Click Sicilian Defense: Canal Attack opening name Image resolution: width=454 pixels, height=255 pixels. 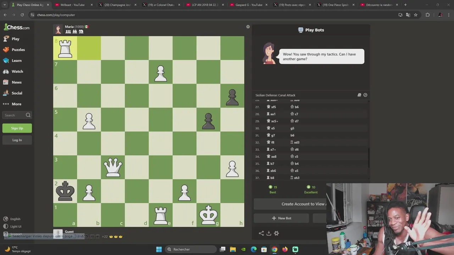pyautogui.click(x=275, y=95)
